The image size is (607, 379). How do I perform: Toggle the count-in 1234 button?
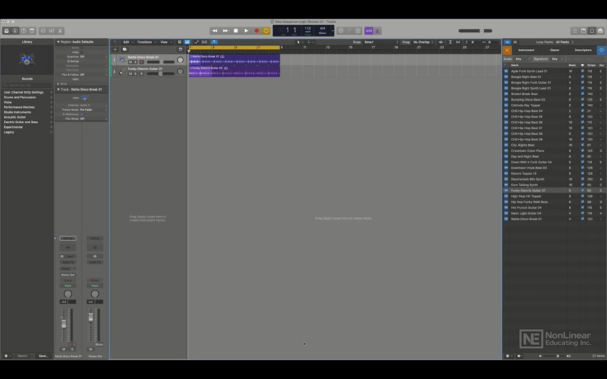[x=368, y=31]
